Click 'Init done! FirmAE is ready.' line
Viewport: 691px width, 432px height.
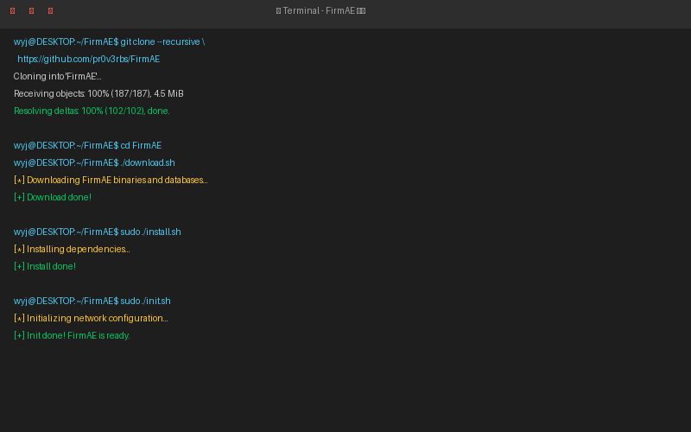[72, 335]
